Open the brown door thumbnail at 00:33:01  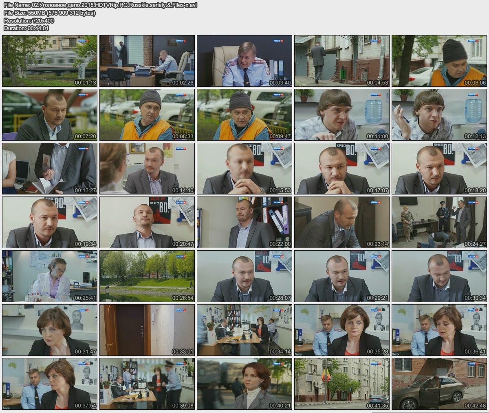(147, 330)
